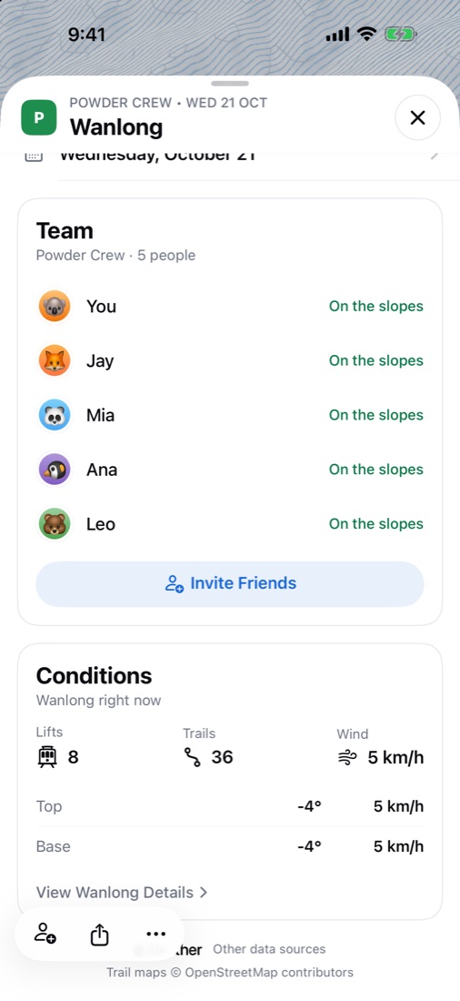460x1001 pixels.
Task: Open Ana's penguin avatar
Action: 55,470
